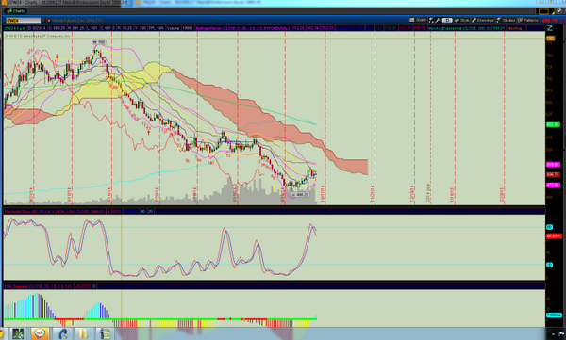Open the green-plant application taskbar icon

tap(18, 333)
